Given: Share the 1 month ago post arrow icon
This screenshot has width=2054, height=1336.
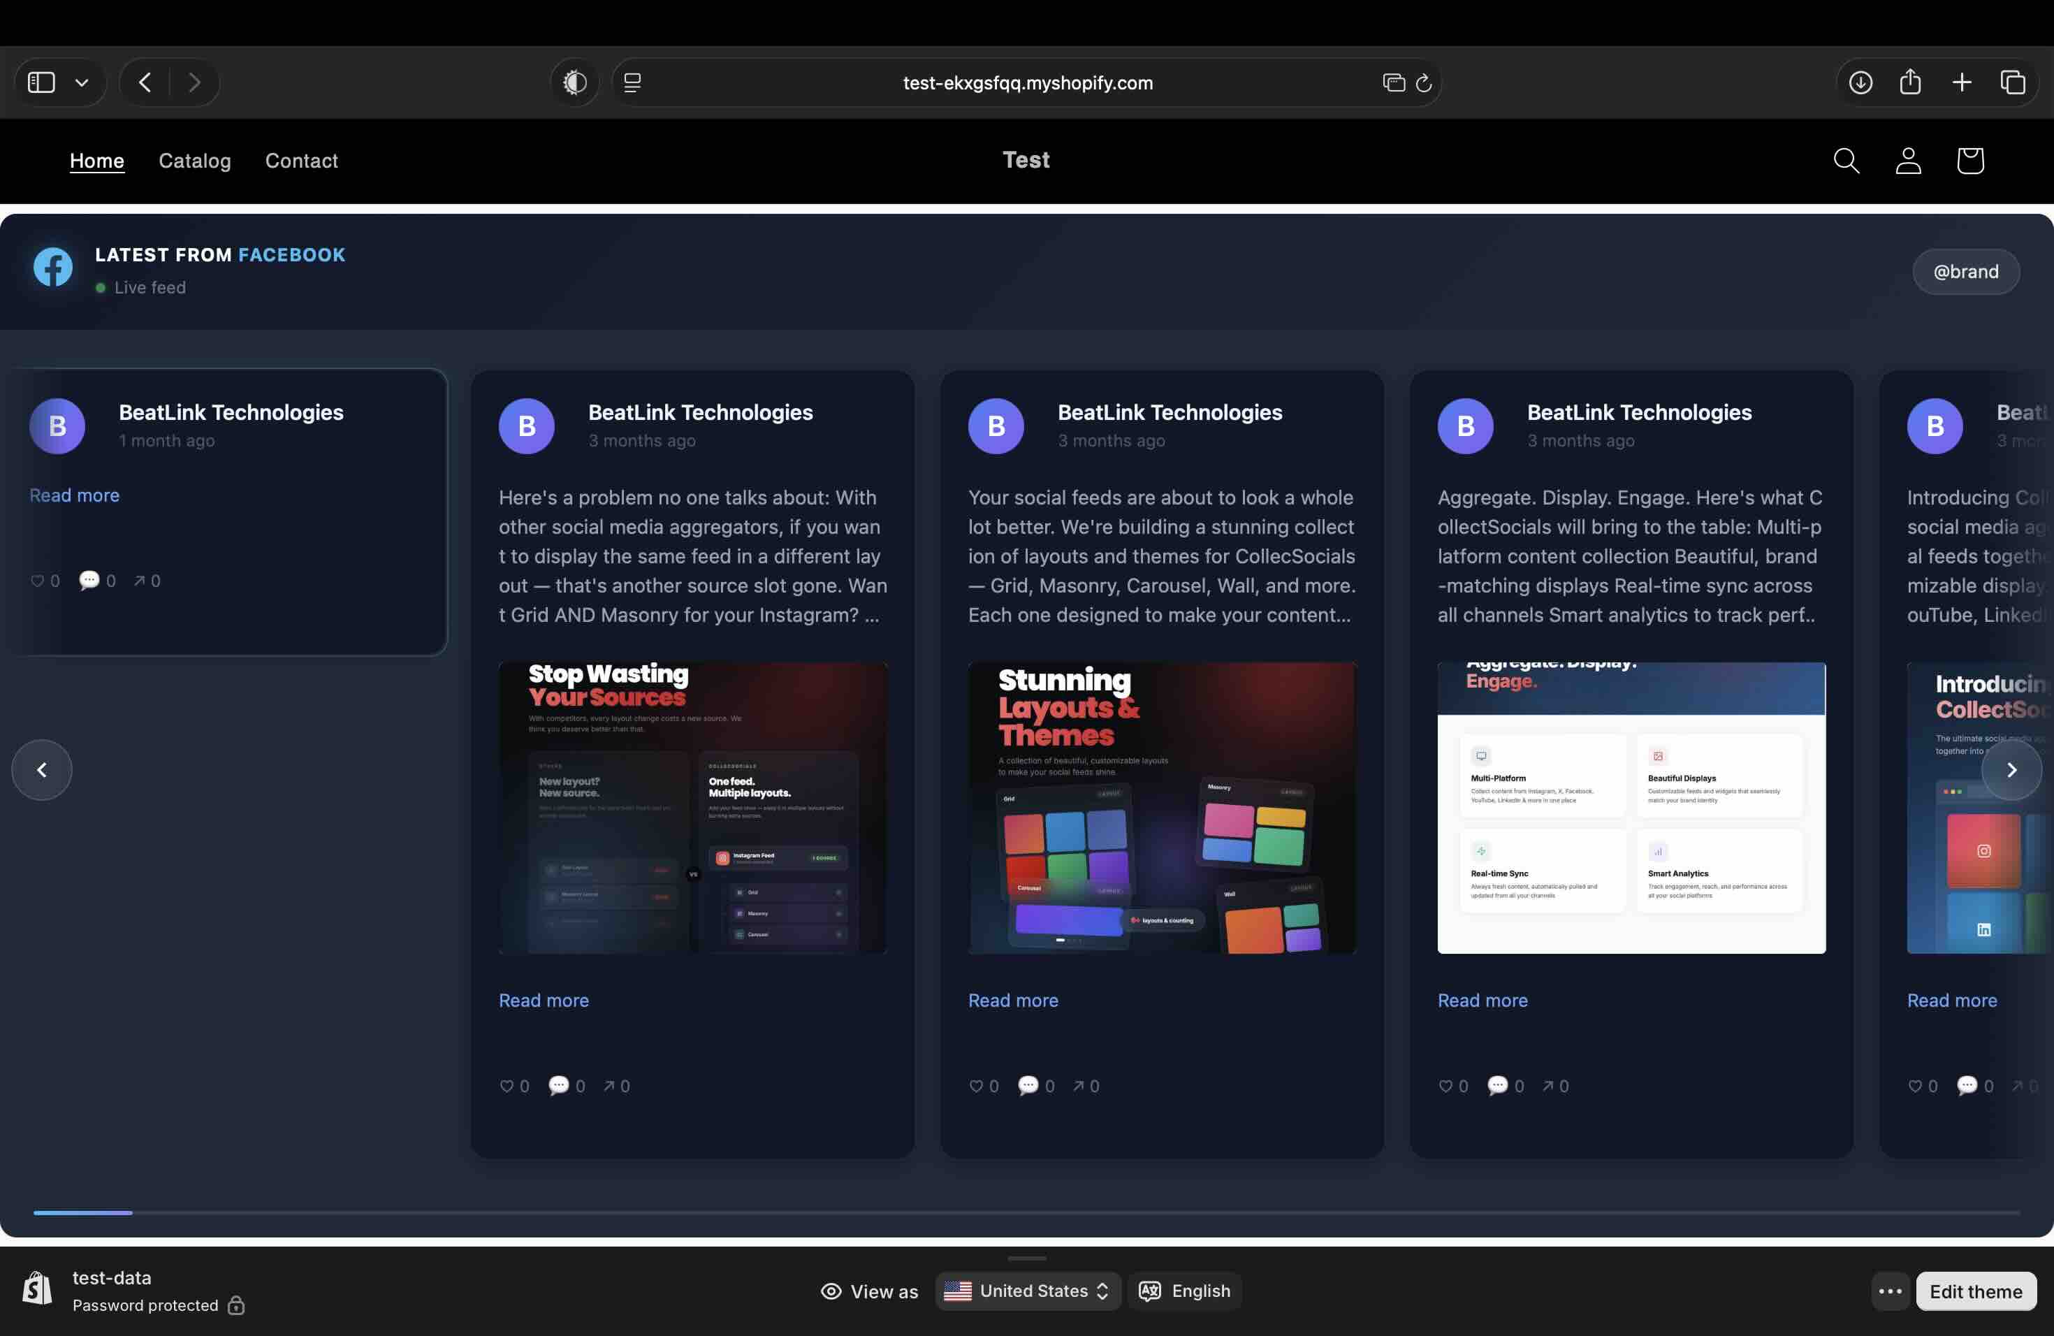Looking at the screenshot, I should 139,581.
